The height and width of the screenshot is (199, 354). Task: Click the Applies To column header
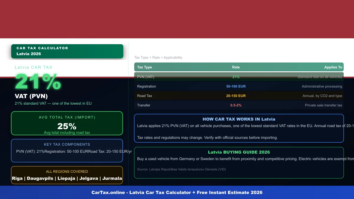pos(333,67)
